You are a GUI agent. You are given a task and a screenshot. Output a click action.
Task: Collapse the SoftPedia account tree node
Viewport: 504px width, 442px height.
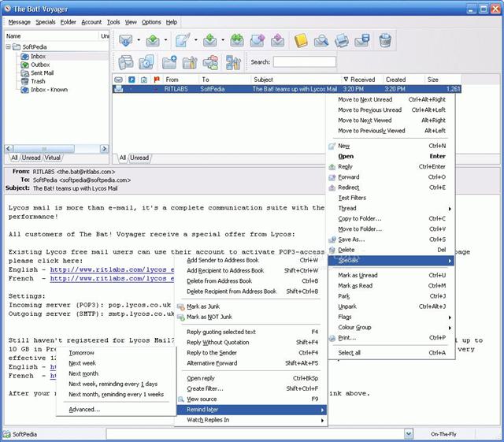click(x=8, y=47)
